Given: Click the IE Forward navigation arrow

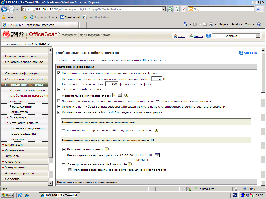Looking at the screenshot, I should [x=11, y=9].
